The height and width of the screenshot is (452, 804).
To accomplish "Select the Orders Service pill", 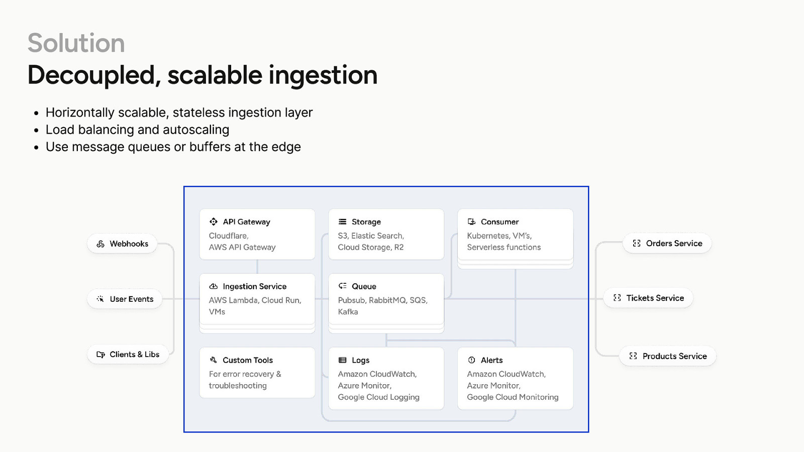I will click(x=667, y=244).
